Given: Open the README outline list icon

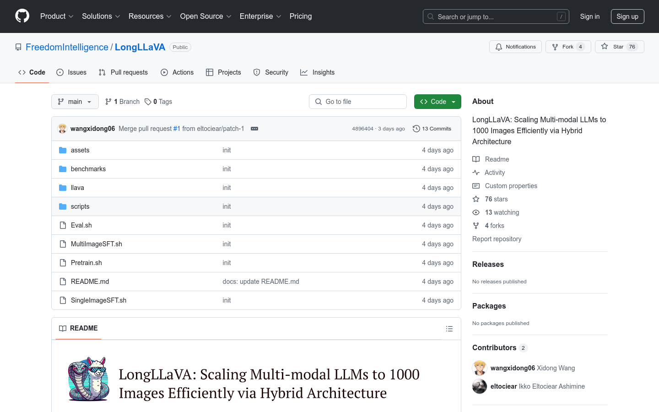Looking at the screenshot, I should tap(449, 329).
